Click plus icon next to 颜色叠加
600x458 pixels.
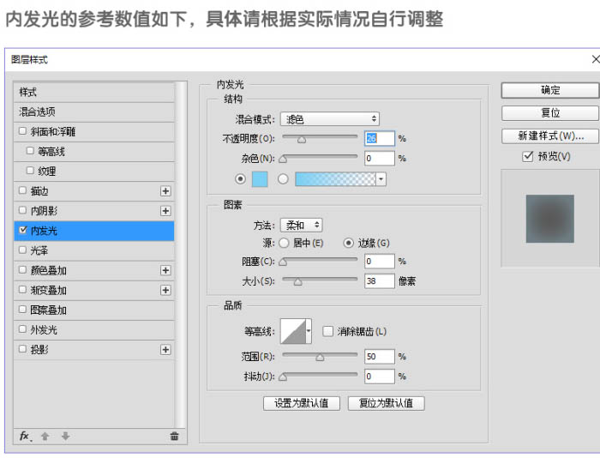165,270
